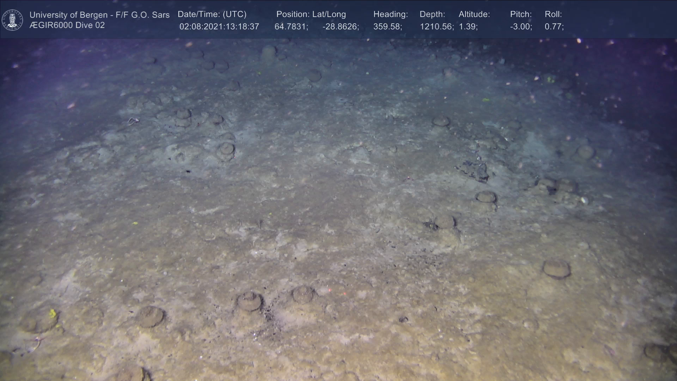Click the 'University of Bergen - F/F G.O. Sars' title
This screenshot has width=677, height=381.
pyautogui.click(x=99, y=15)
